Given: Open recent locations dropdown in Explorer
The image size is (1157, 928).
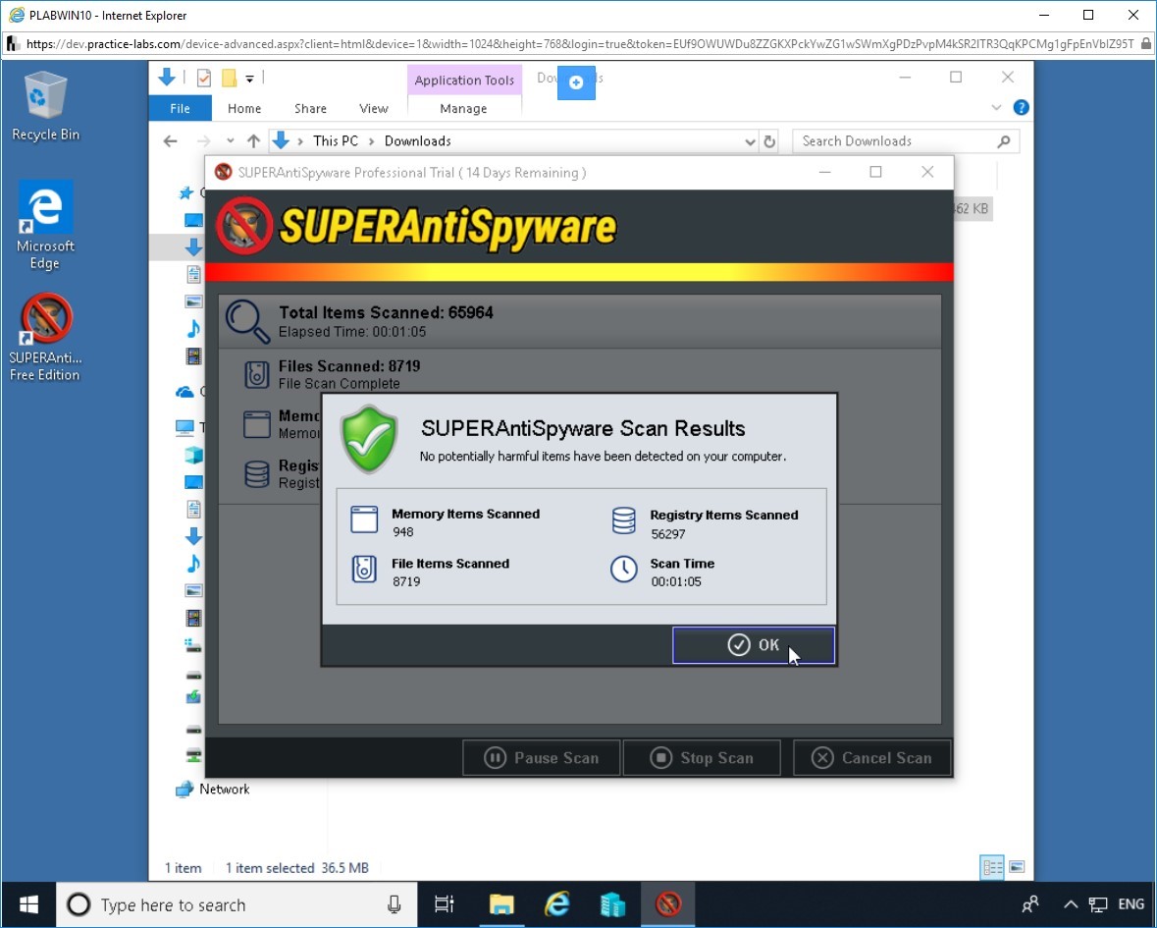Looking at the screenshot, I should 231,141.
